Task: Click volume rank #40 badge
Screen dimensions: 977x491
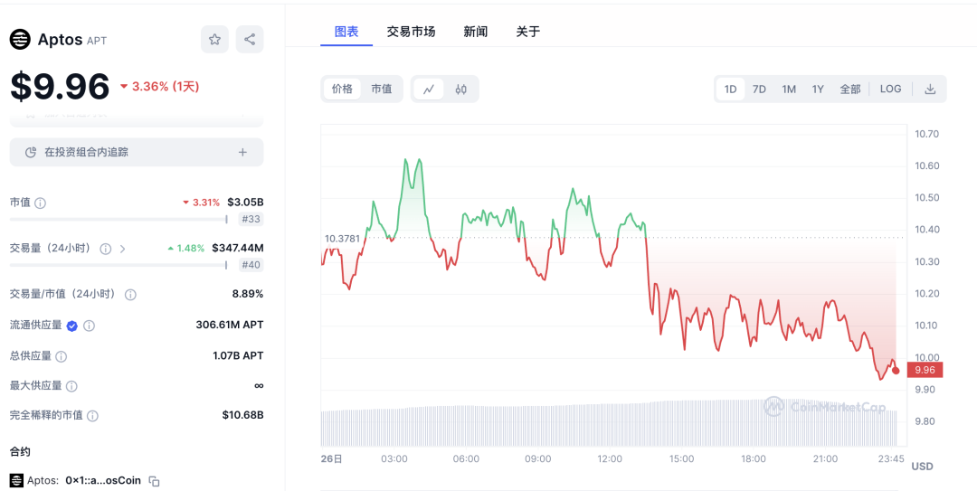Action: pos(251,266)
